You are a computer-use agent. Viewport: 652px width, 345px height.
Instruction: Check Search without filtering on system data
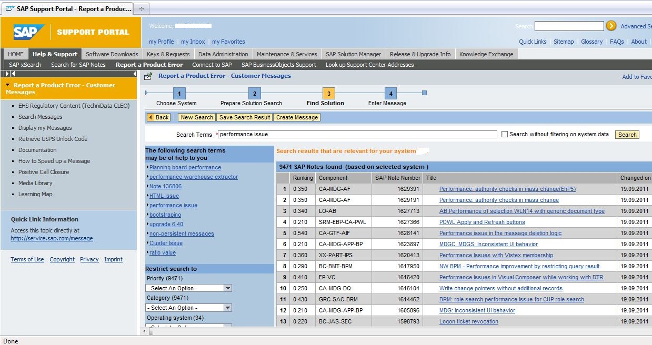(x=505, y=134)
